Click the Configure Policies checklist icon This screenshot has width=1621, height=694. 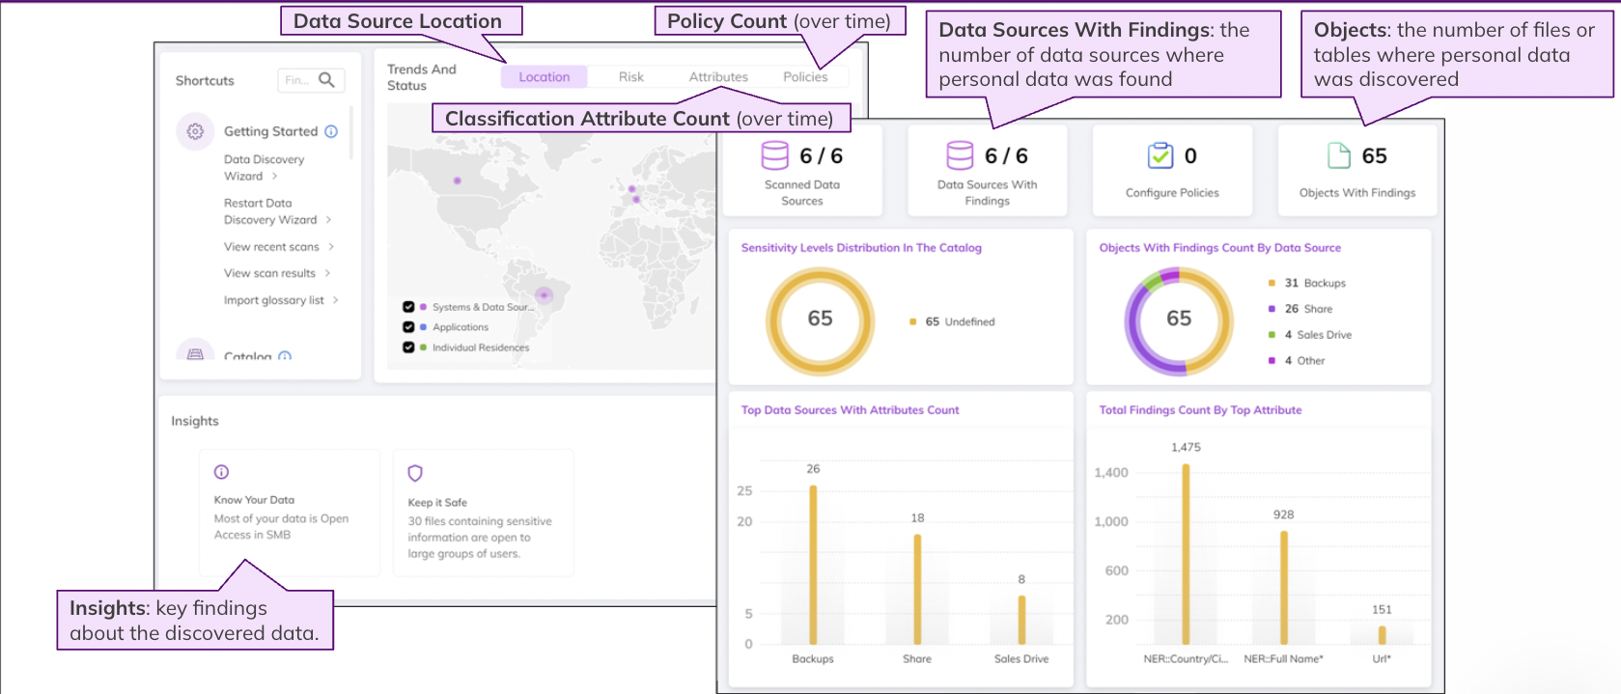pyautogui.click(x=1160, y=155)
